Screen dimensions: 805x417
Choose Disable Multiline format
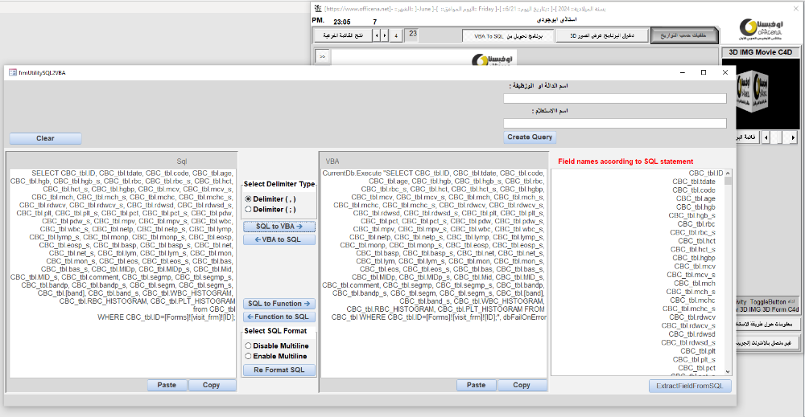249,345
